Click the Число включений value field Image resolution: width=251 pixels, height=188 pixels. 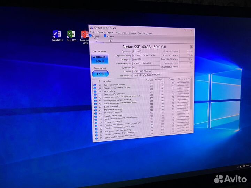(186, 63)
